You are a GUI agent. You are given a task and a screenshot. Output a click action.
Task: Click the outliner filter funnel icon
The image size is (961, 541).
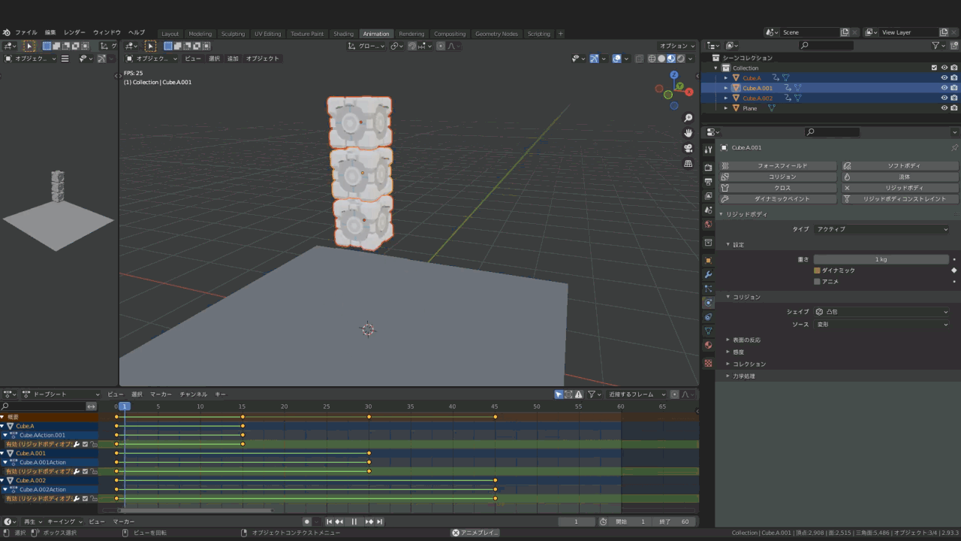point(935,46)
